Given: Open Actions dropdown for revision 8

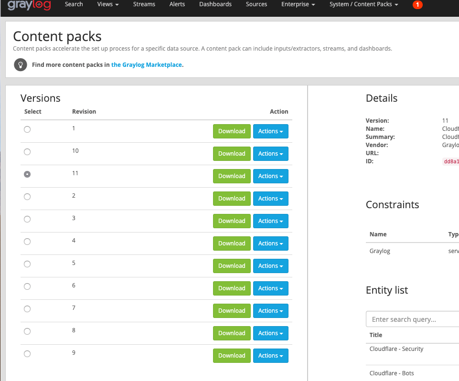Looking at the screenshot, I should tap(270, 333).
